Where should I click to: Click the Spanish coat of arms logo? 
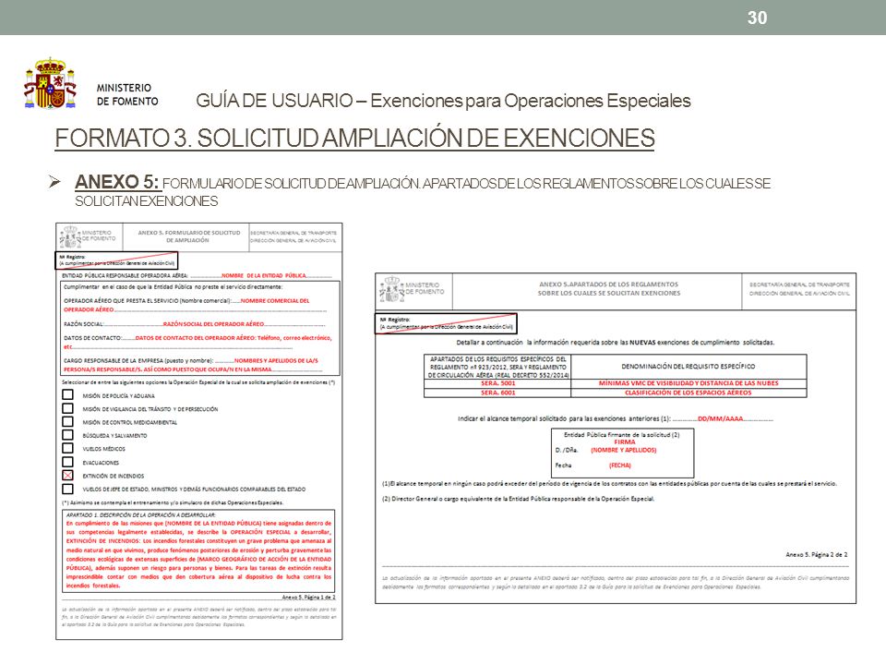coord(50,84)
